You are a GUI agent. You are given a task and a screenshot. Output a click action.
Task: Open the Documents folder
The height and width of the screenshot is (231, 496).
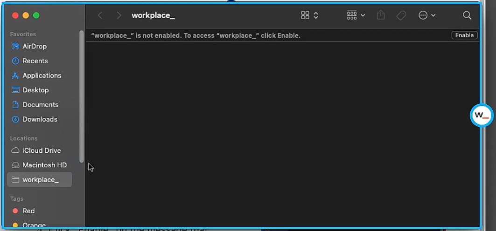pyautogui.click(x=40, y=105)
